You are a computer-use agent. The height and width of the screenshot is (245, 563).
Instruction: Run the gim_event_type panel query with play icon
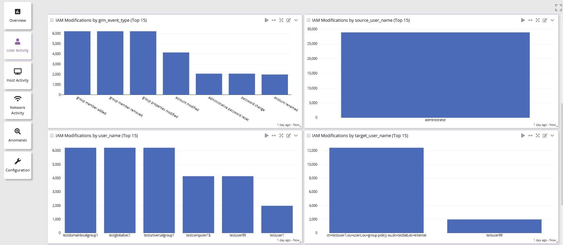(x=267, y=20)
